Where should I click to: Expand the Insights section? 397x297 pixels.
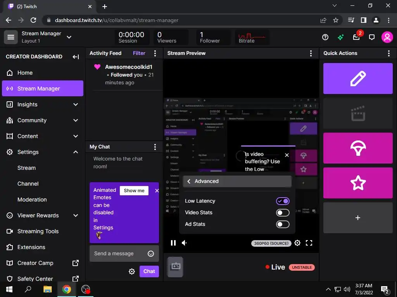tap(43, 104)
